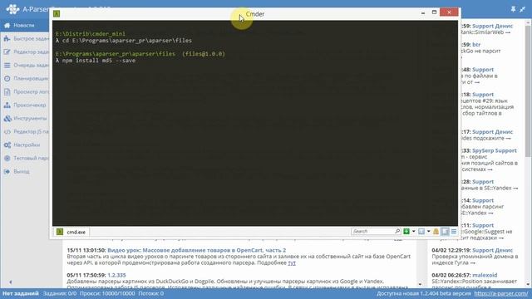Viewport: 532px width, 299px height.
Task: Create a new console with green plus icon
Action: click(x=406, y=231)
